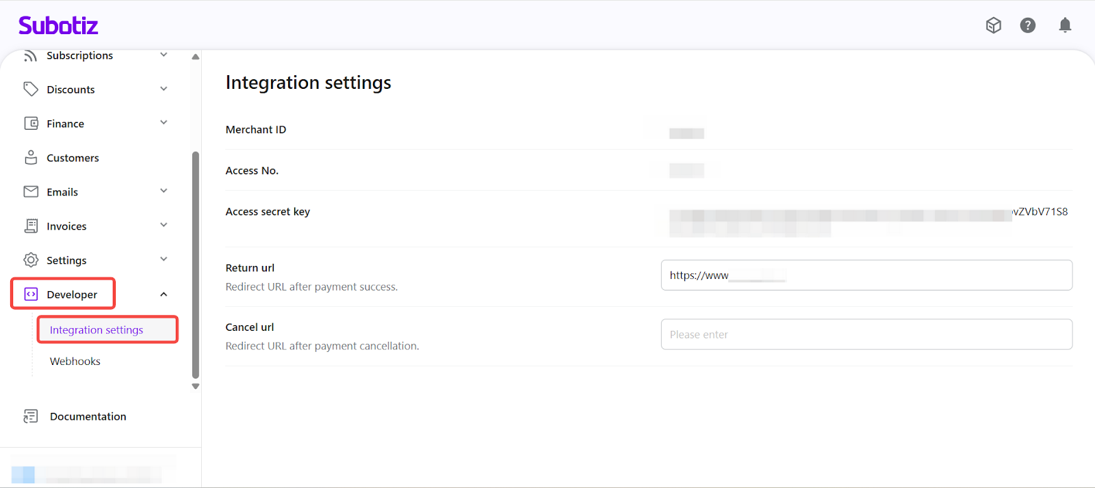Open the notifications bell
This screenshot has width=1095, height=488.
tap(1064, 25)
